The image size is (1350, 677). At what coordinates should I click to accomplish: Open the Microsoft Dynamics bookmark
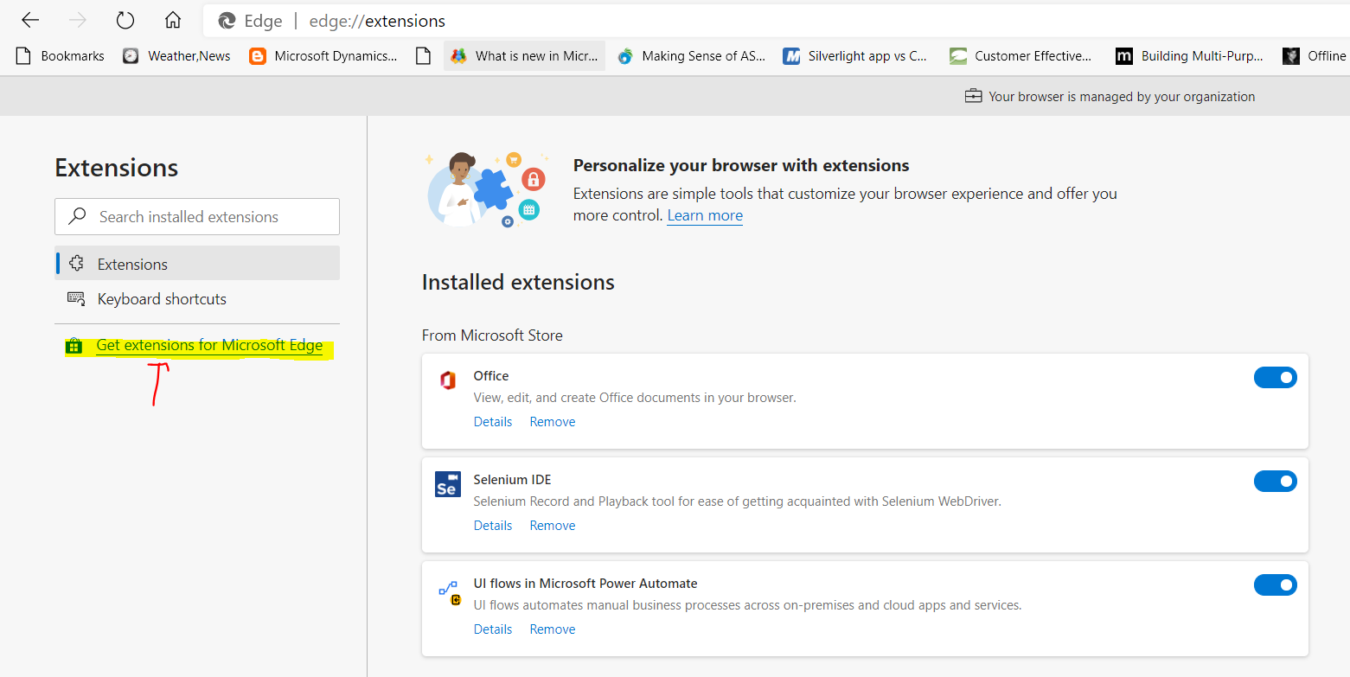pyautogui.click(x=327, y=55)
